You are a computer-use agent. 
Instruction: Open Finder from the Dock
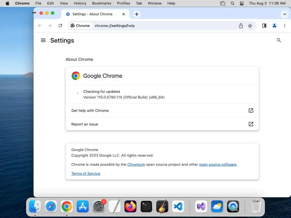(35, 206)
